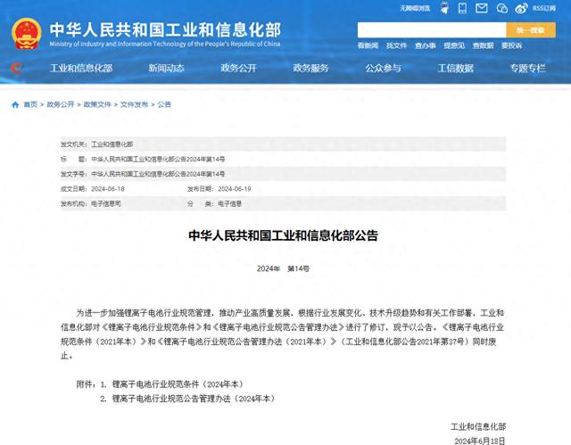
Task: Select the 政务服务 navigation item
Action: click(311, 69)
